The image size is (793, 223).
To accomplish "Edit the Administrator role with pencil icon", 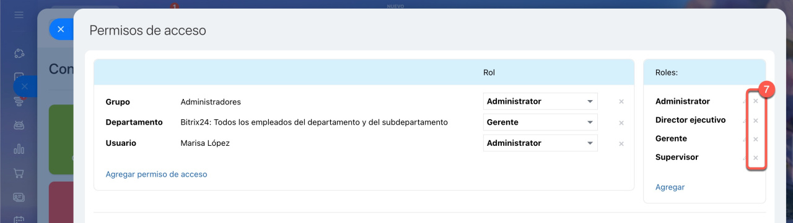I will click(x=744, y=101).
